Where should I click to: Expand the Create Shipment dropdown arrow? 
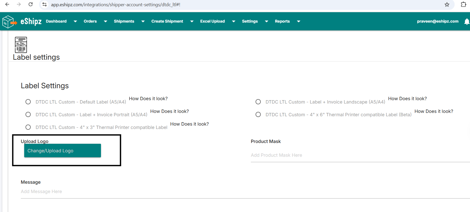point(192,22)
